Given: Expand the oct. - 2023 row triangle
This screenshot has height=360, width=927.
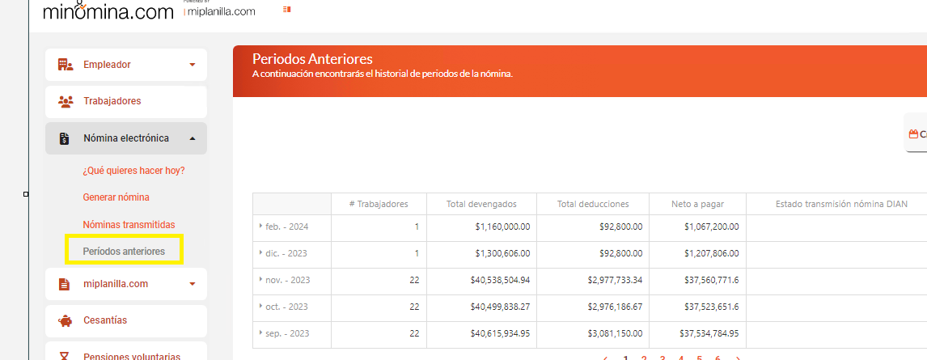Looking at the screenshot, I should (260, 307).
